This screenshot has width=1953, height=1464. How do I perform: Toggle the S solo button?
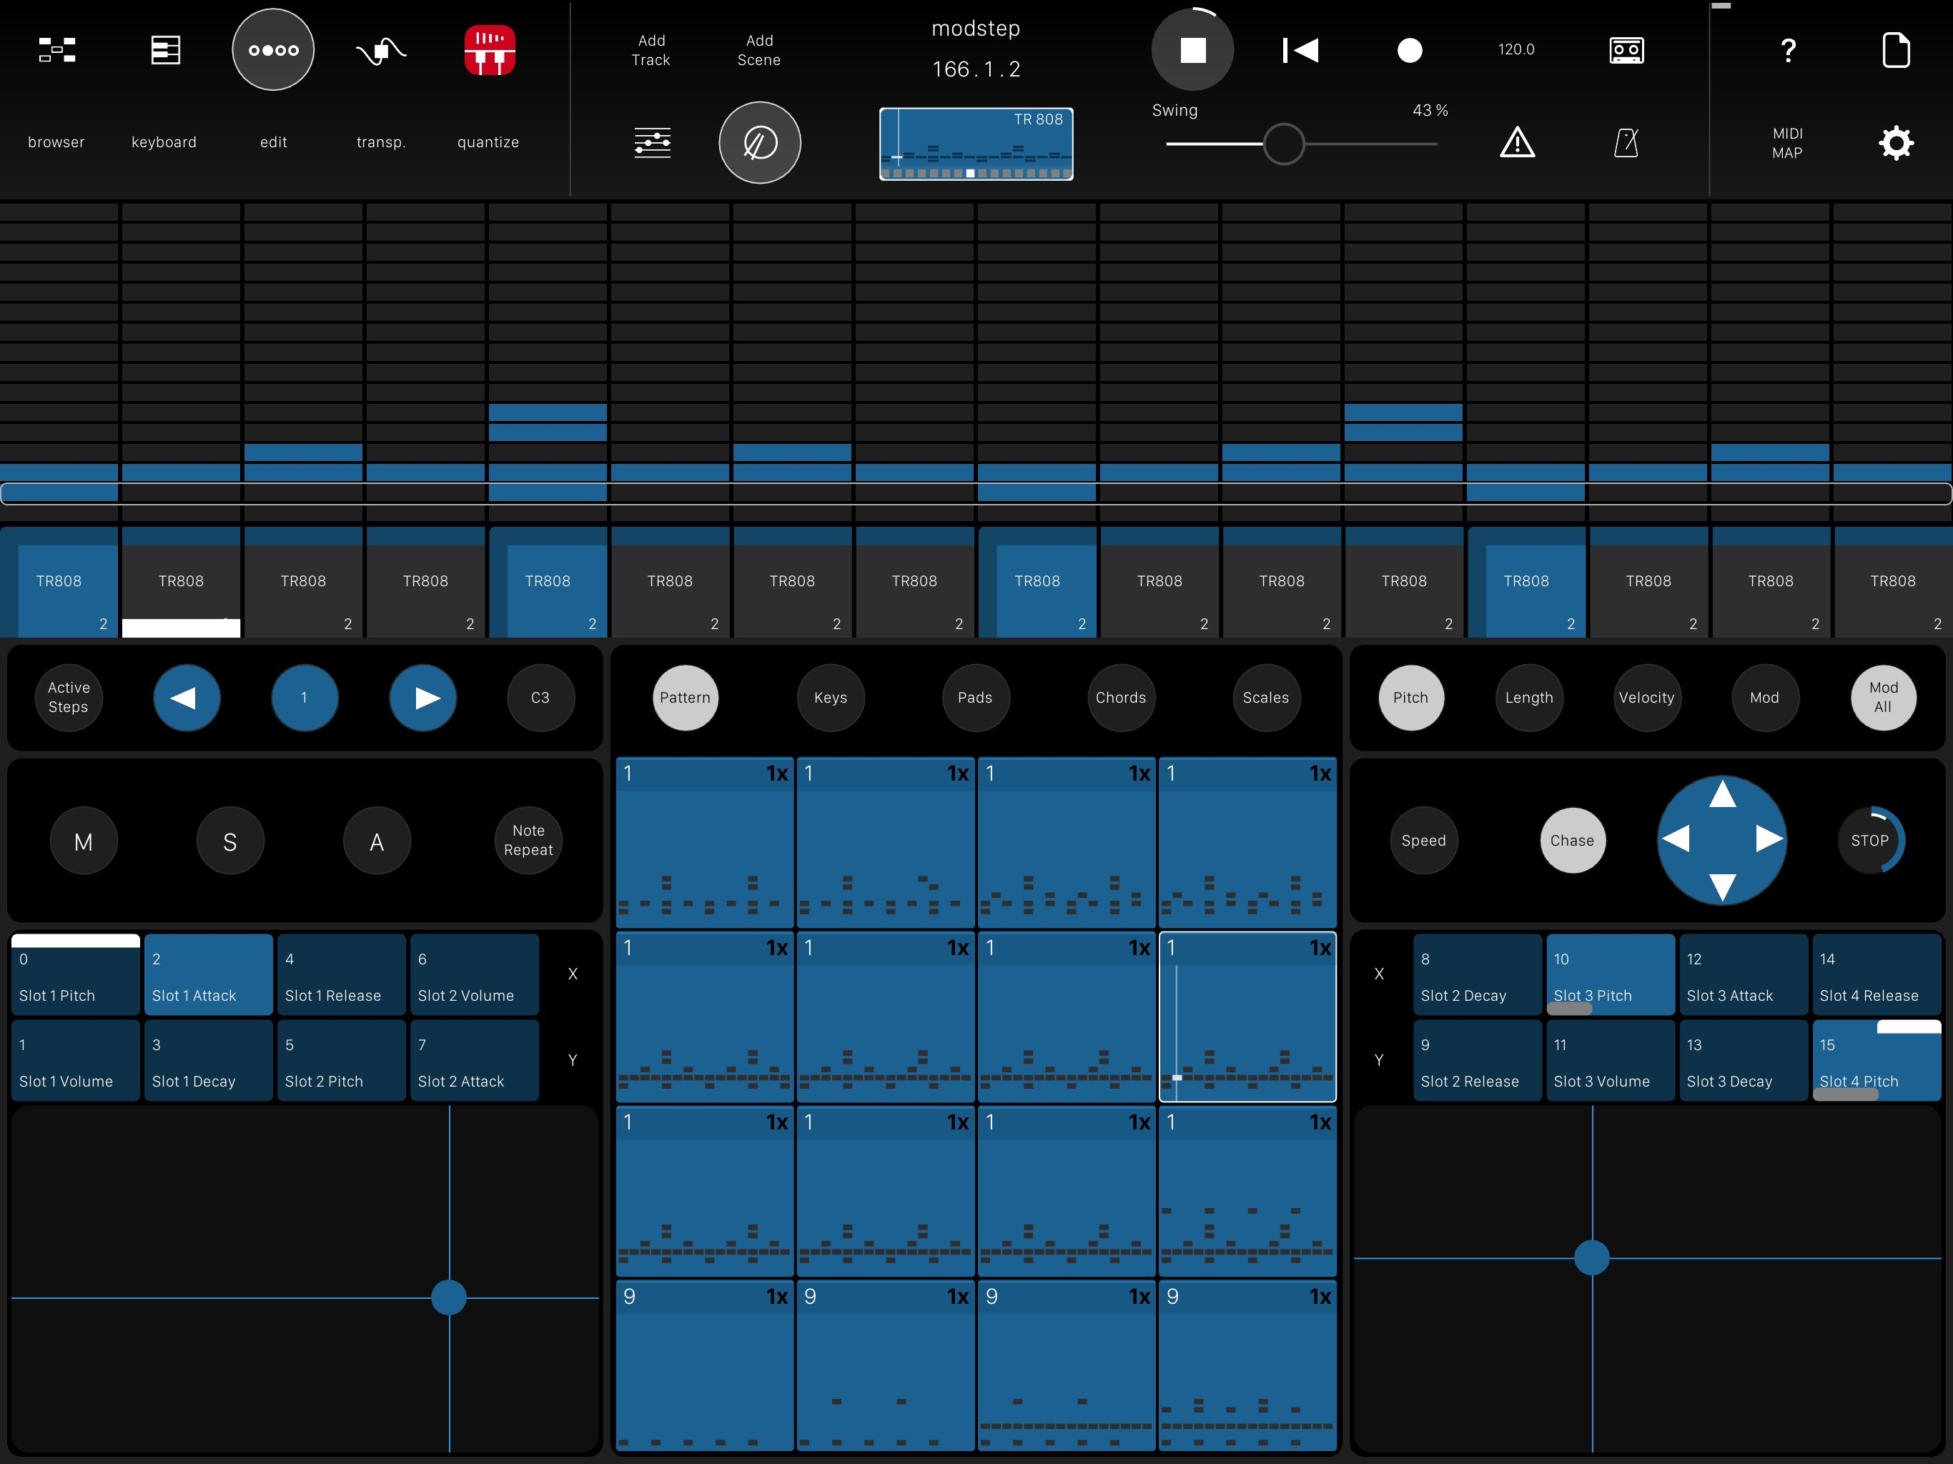coord(230,841)
